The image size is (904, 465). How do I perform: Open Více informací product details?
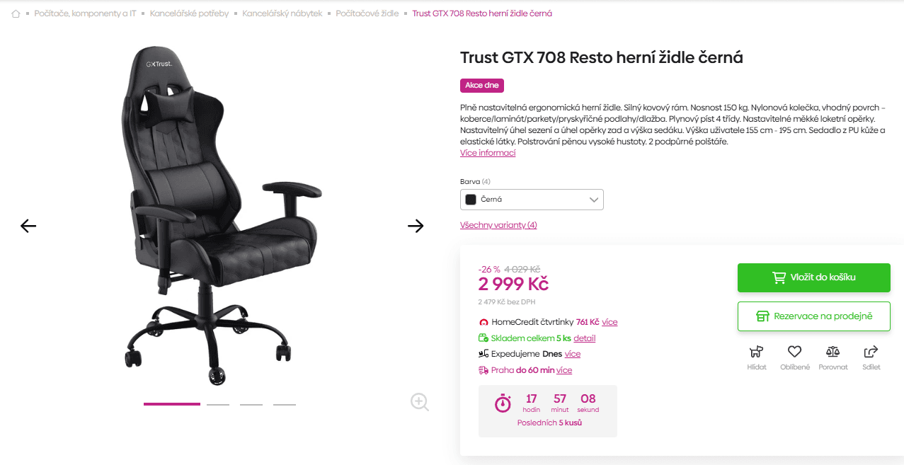487,152
